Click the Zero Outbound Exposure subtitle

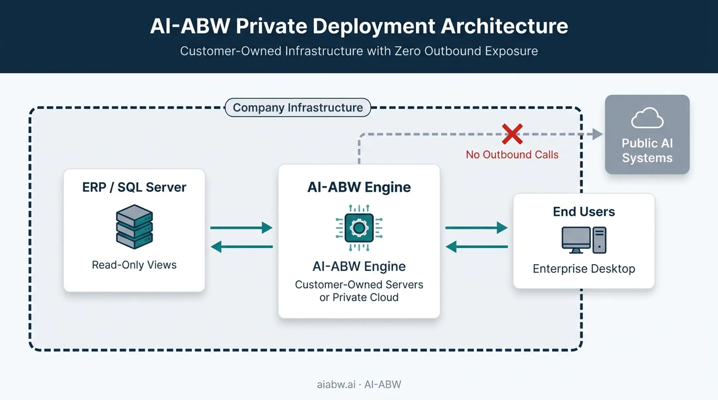[x=359, y=51]
